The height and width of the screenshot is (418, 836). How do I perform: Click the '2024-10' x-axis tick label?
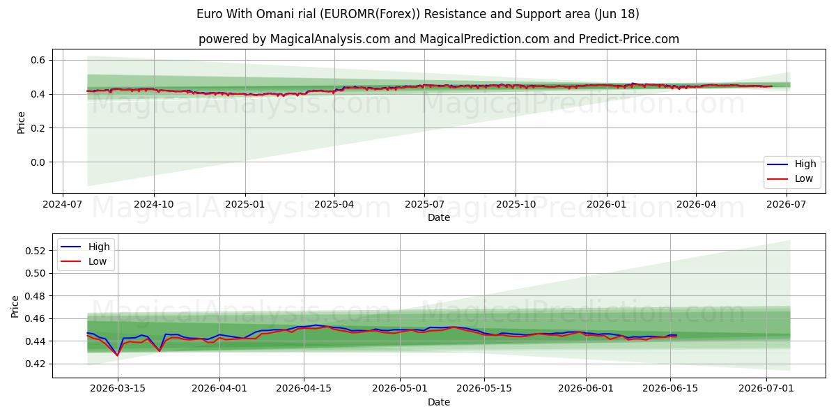tap(154, 205)
